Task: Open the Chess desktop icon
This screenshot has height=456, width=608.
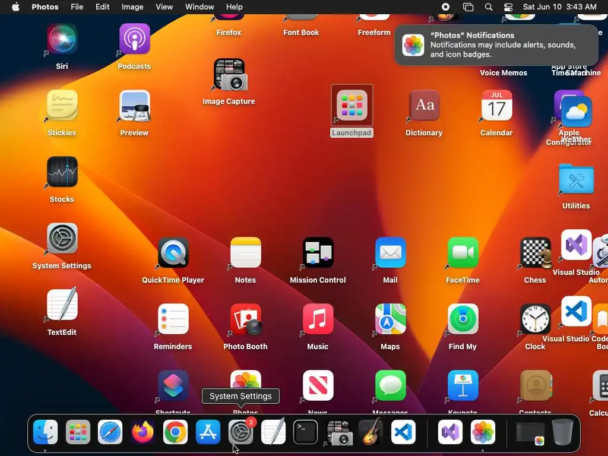Action: [536, 252]
